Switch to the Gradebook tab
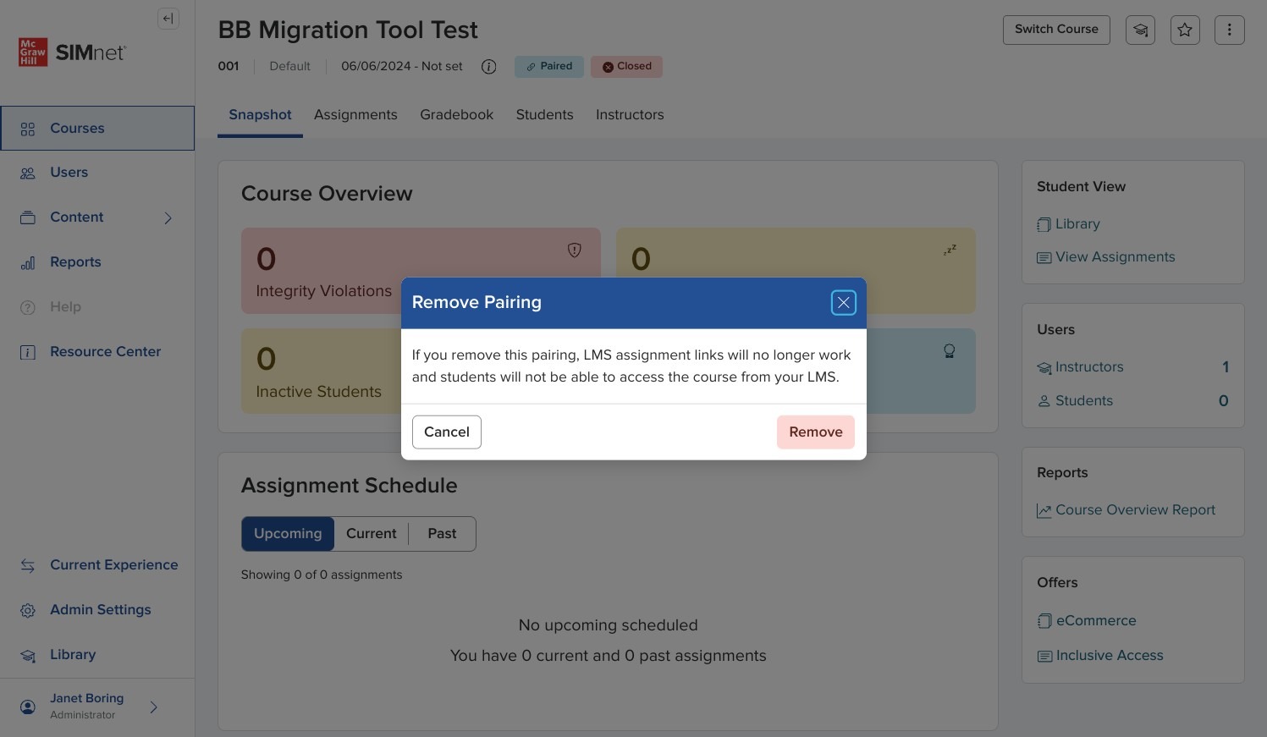This screenshot has width=1267, height=737. pyautogui.click(x=456, y=115)
